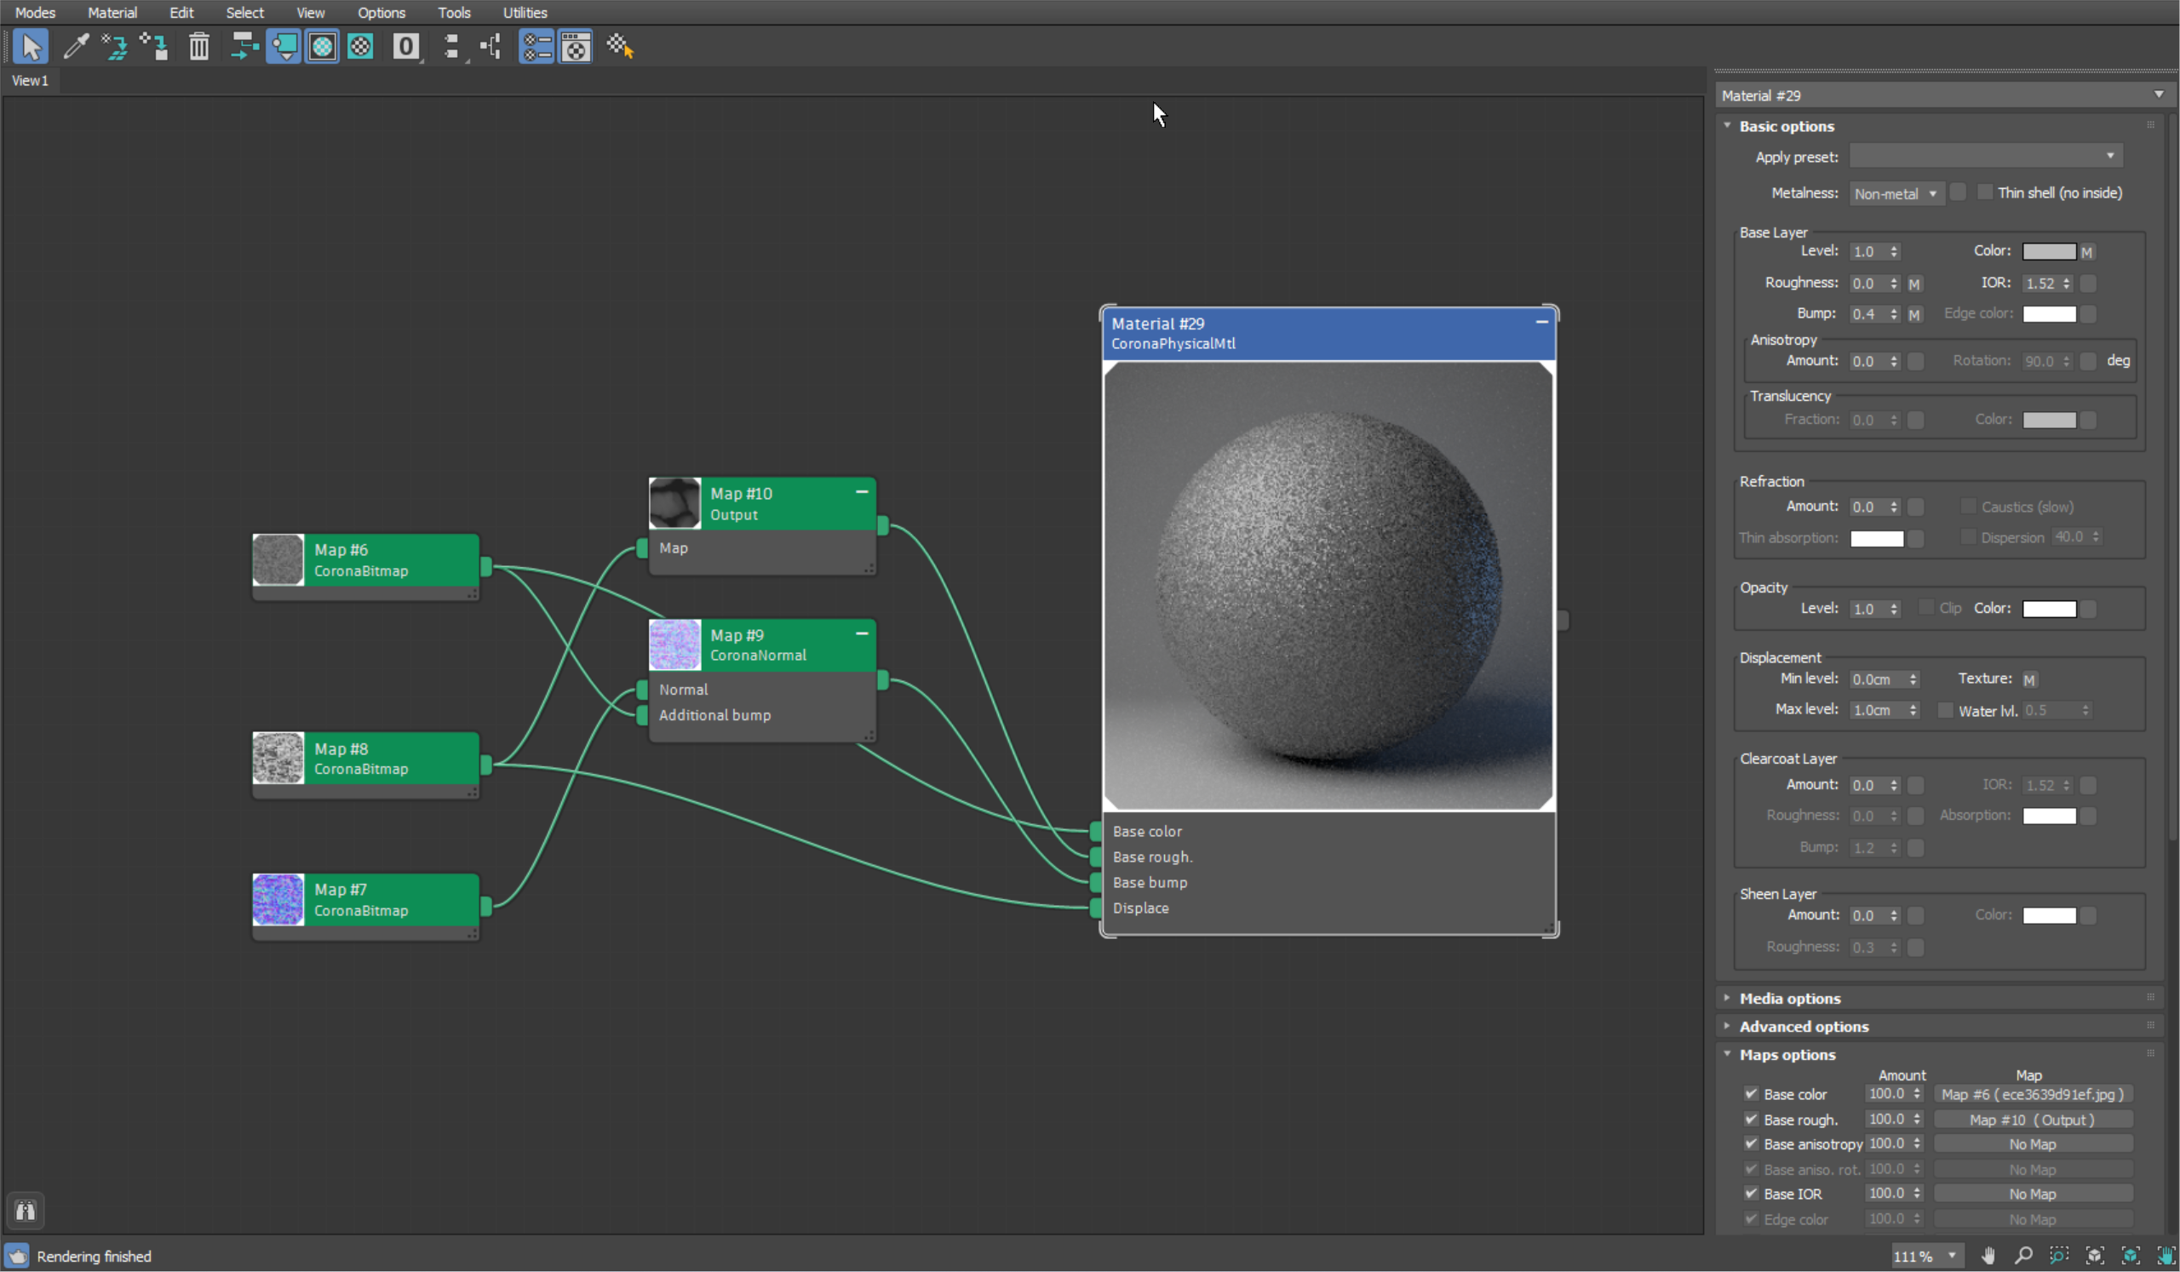Click No Map for Base IOR
This screenshot has width=2180, height=1272.
pos(2033,1194)
